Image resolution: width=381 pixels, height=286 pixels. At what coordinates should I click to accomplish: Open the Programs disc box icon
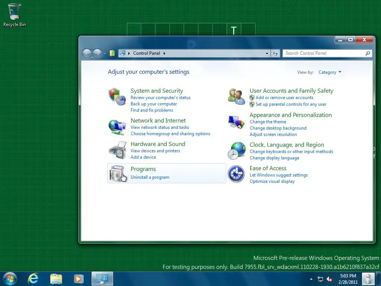tap(117, 173)
